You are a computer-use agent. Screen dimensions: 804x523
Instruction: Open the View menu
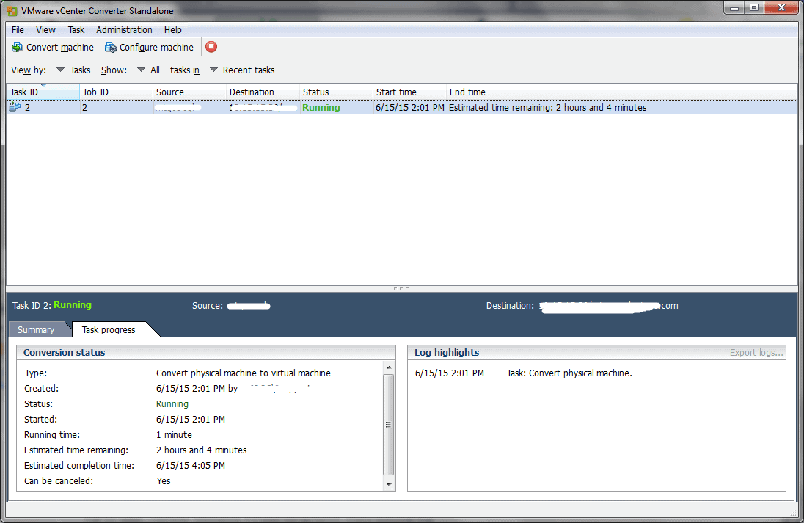pos(45,30)
